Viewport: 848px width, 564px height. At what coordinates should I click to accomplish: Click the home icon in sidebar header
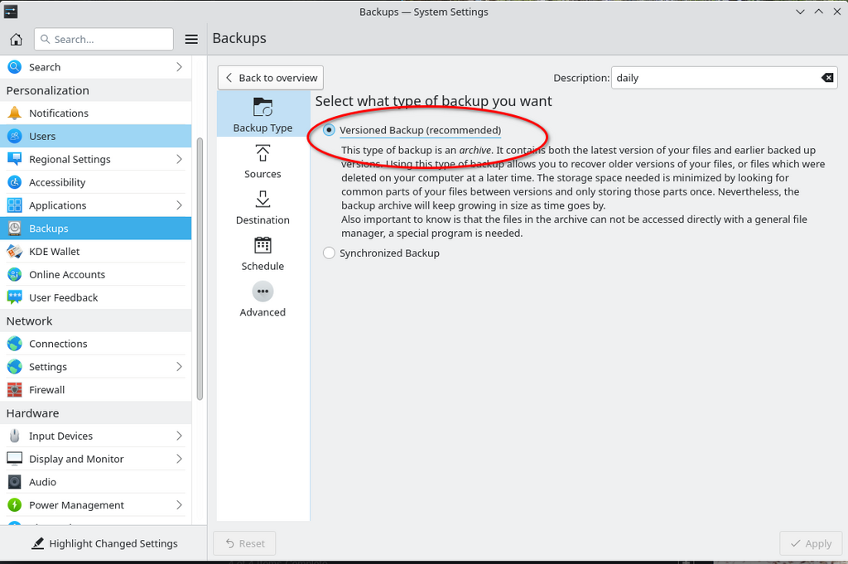point(16,39)
